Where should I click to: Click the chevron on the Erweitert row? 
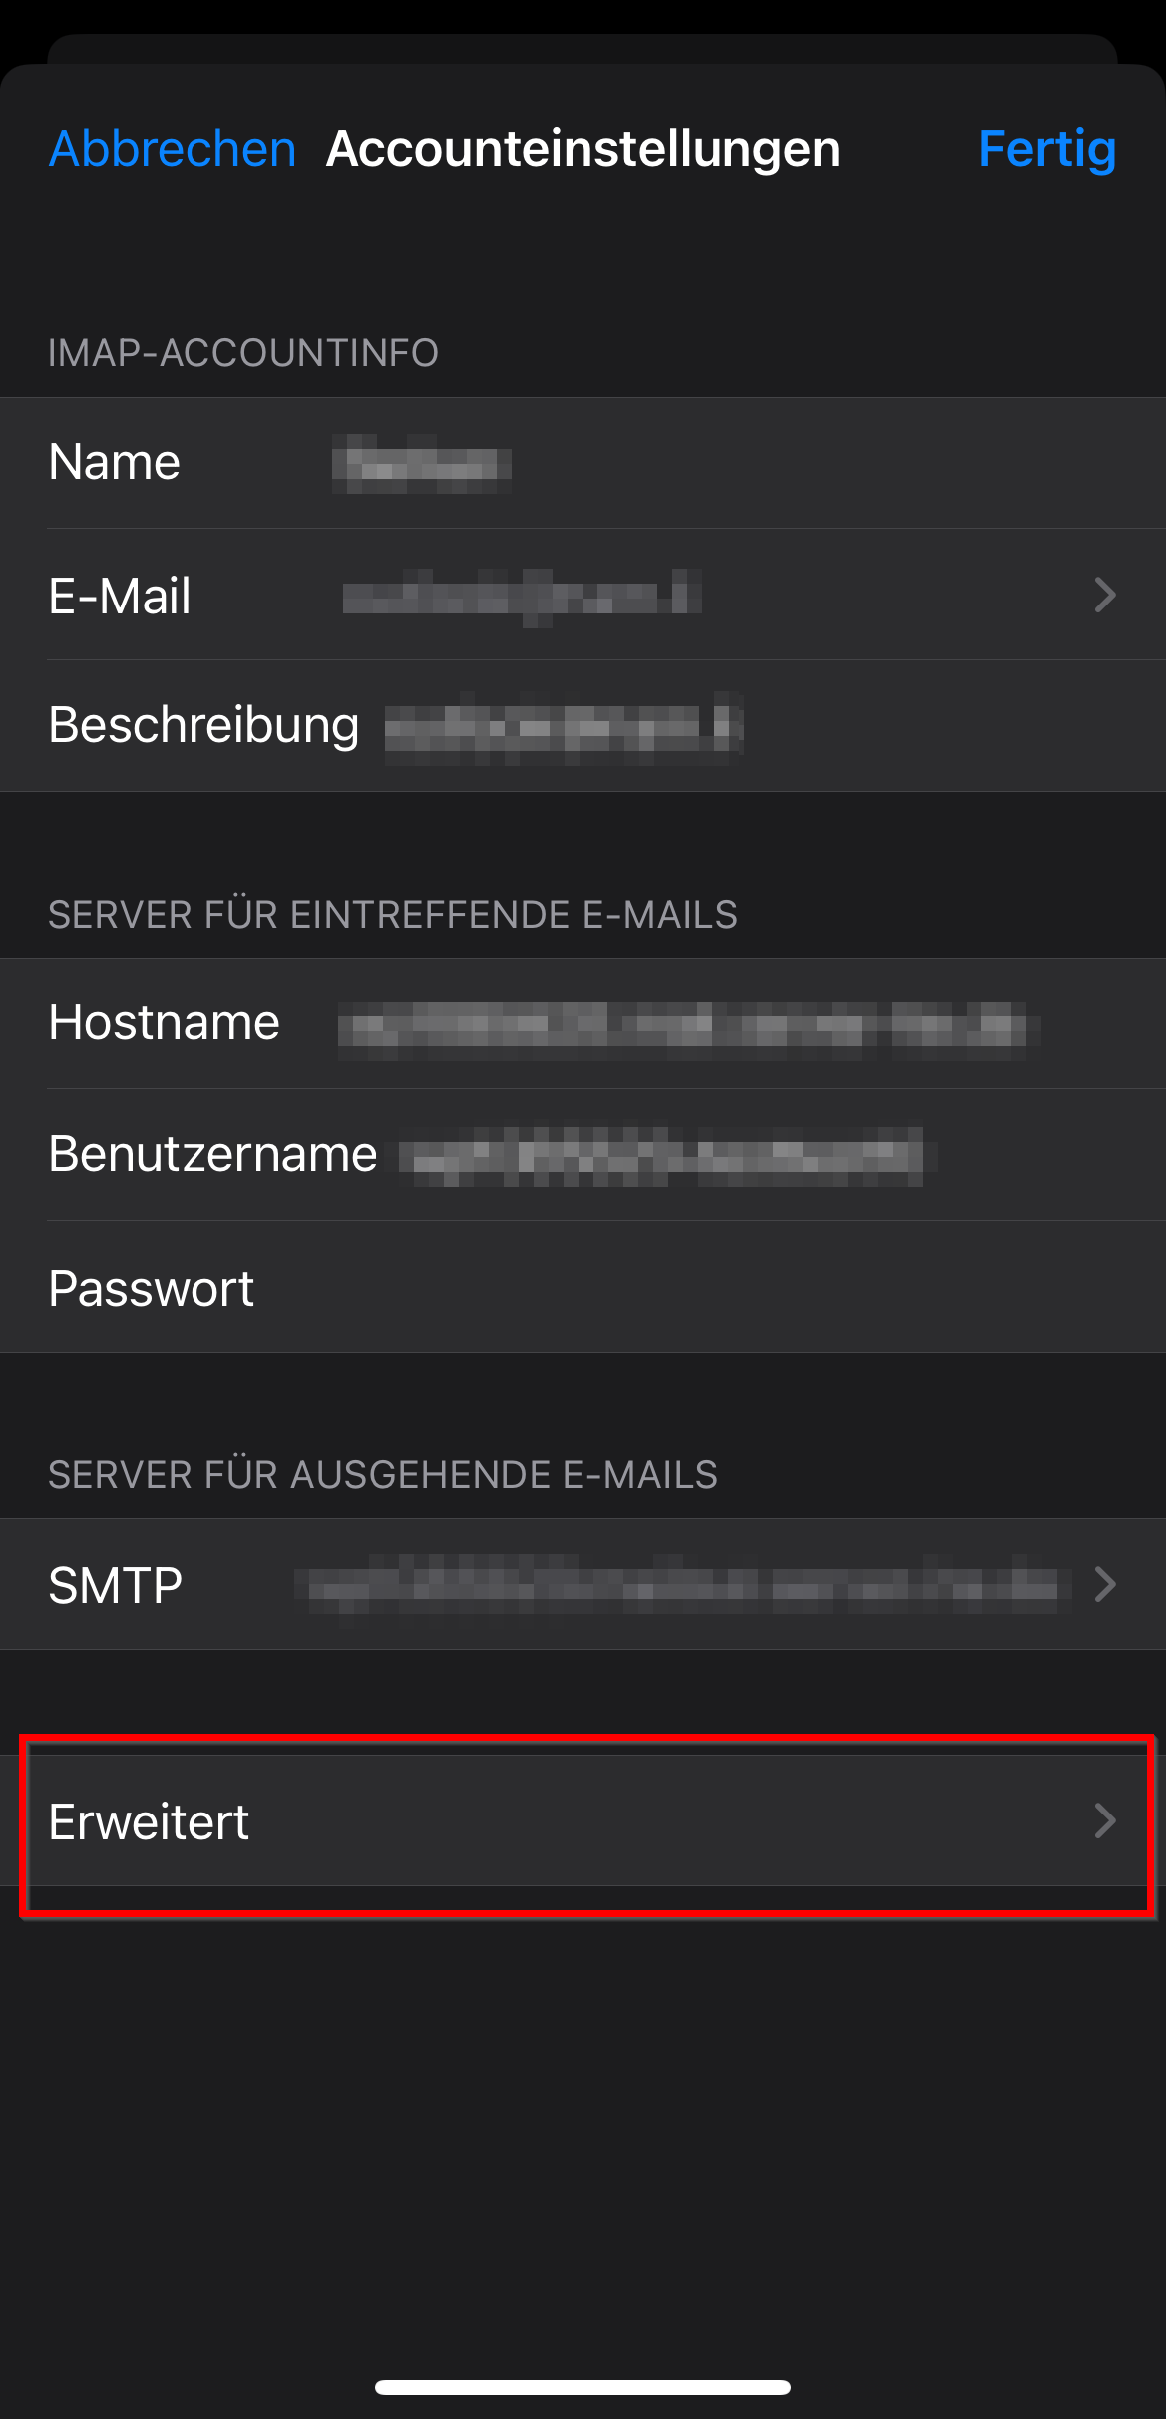click(x=1104, y=1820)
